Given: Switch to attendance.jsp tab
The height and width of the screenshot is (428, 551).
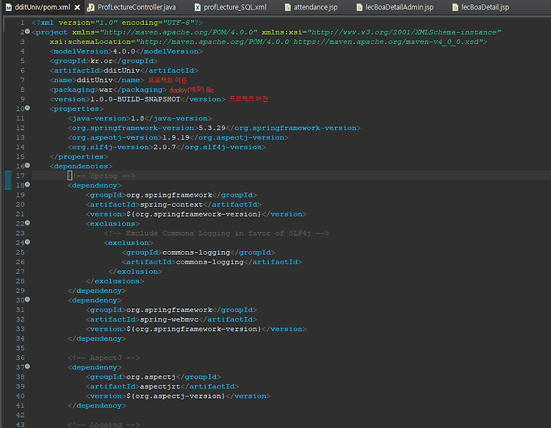Looking at the screenshot, I should click(316, 7).
